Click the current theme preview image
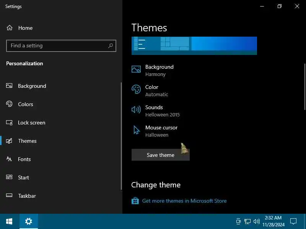This screenshot has width=306, height=229. pyautogui.click(x=194, y=46)
